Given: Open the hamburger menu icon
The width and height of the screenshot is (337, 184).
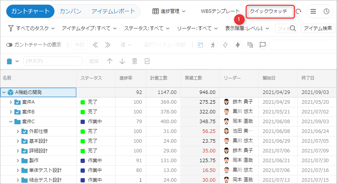Looking at the screenshot, I should (x=313, y=11).
